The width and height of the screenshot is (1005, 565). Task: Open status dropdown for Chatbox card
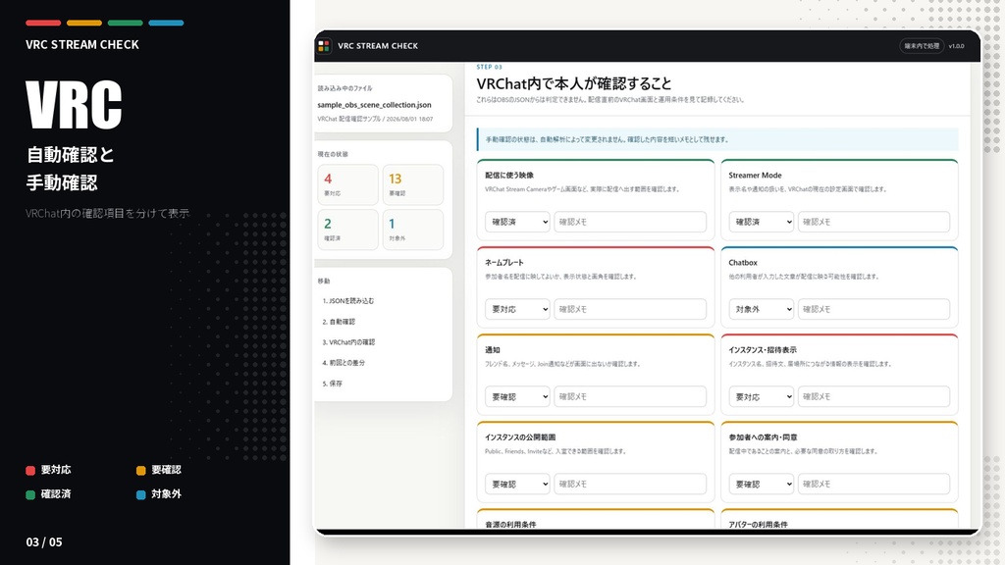761,309
